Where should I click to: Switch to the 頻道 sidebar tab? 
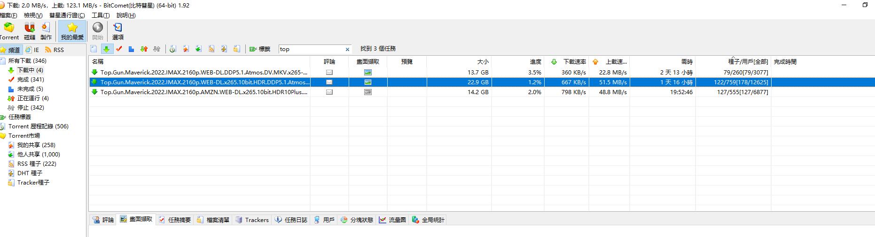click(x=11, y=50)
